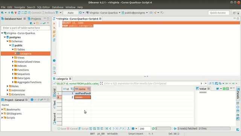Click the table name filter input box
This screenshot has height=136, width=241.
(x=26, y=28)
